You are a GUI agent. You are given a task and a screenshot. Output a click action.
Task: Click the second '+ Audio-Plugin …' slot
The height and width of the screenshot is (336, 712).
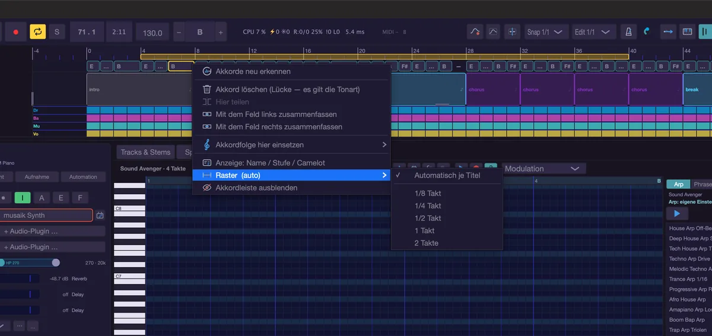coord(53,247)
